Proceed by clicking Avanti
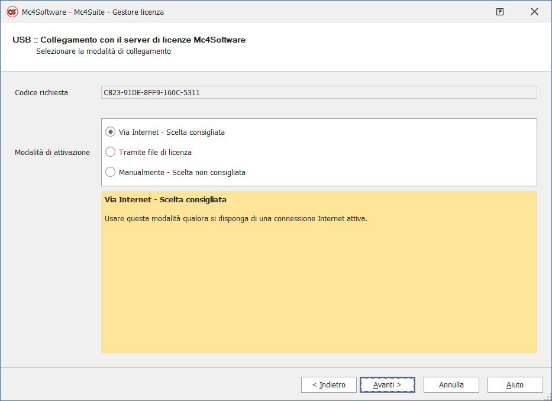Image resolution: width=552 pixels, height=401 pixels. (387, 385)
